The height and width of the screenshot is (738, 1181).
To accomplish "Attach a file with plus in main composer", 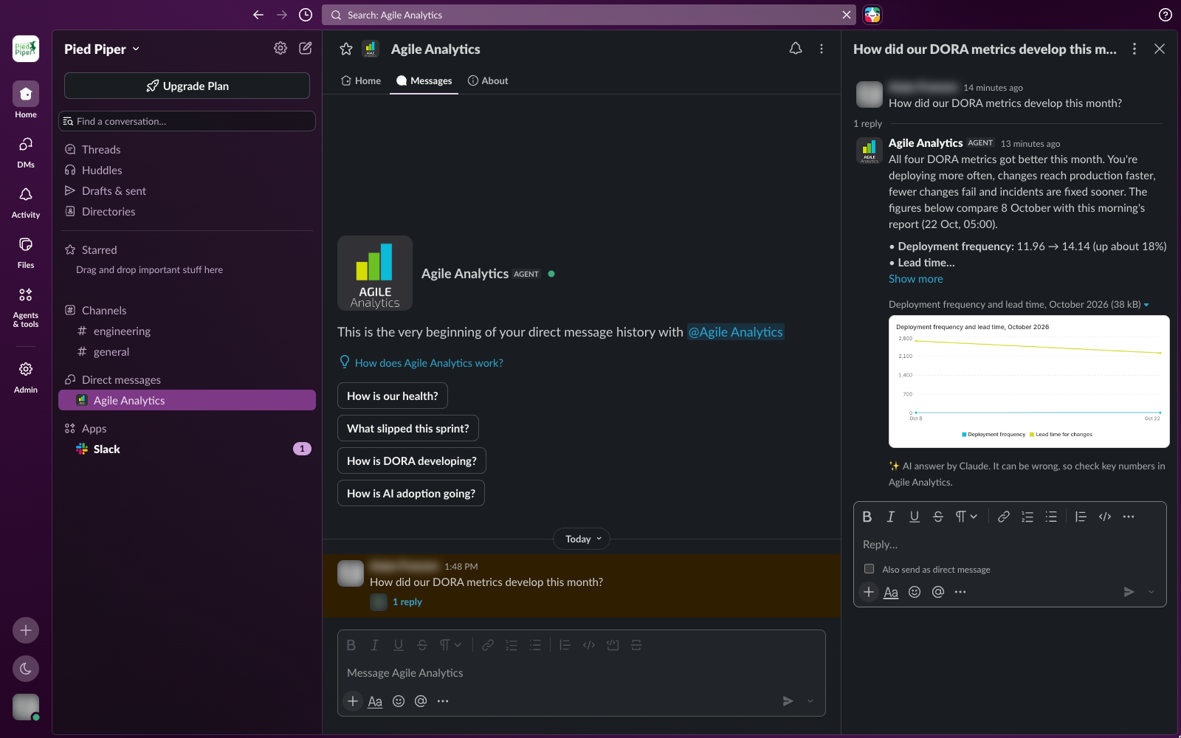I will click(x=353, y=701).
